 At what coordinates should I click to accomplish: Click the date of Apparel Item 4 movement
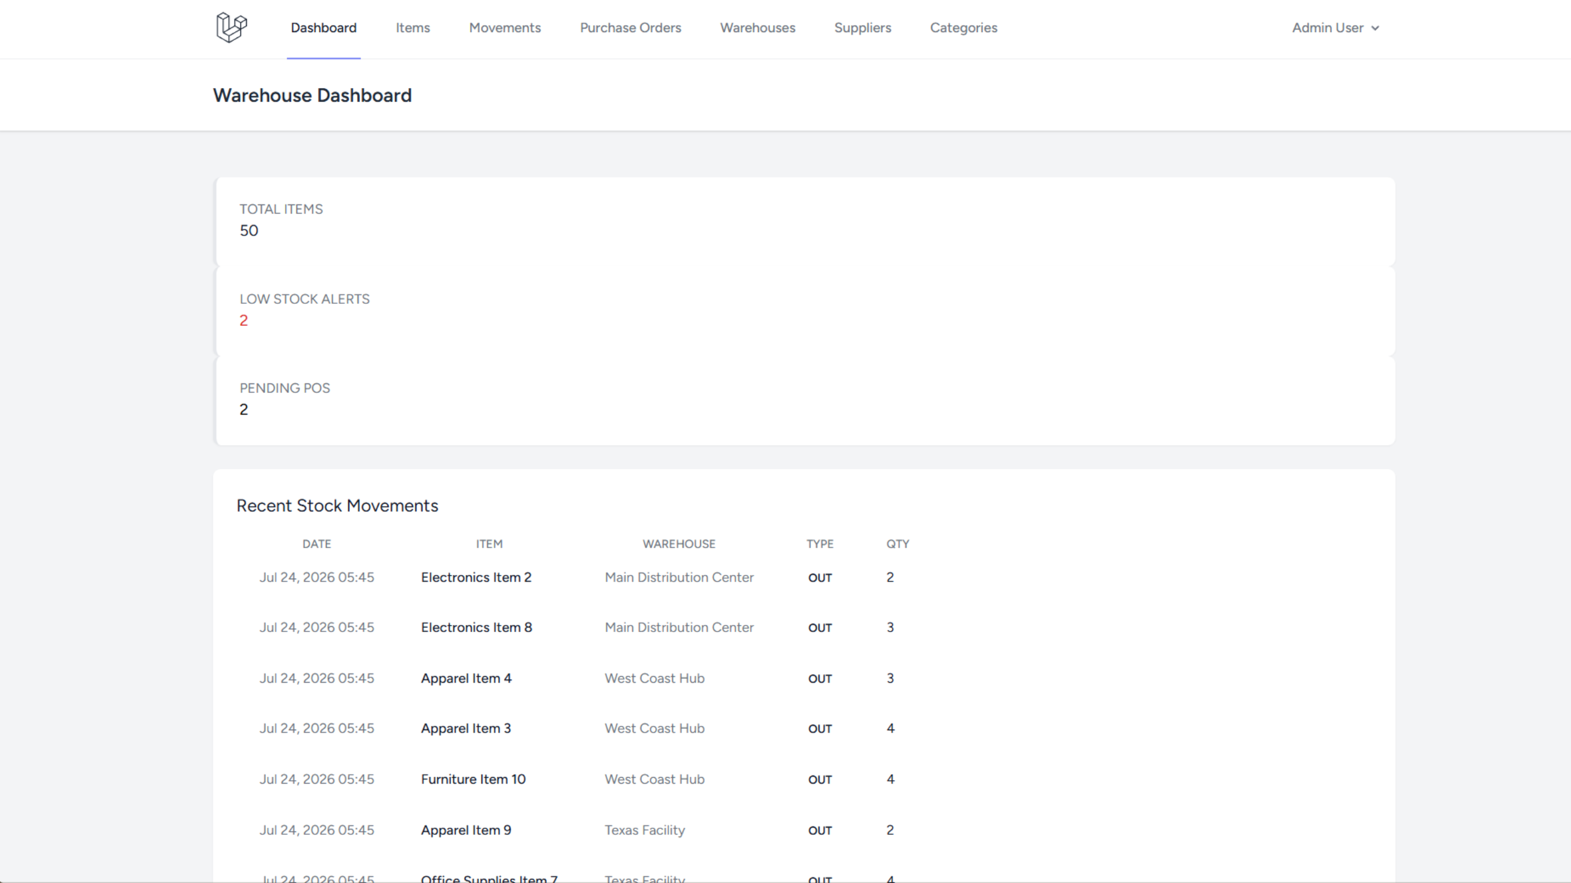tap(317, 679)
